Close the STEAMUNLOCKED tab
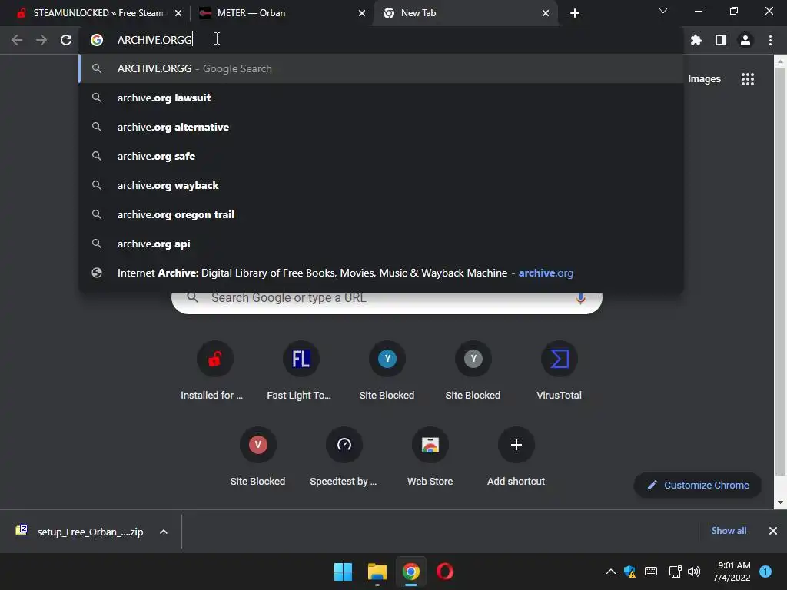Viewport: 787px width, 590px height. point(178,13)
